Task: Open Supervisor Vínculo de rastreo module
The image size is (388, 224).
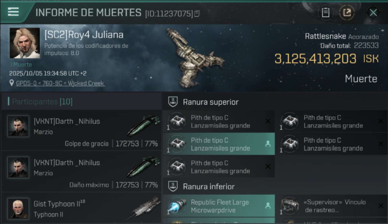Action: (331, 206)
